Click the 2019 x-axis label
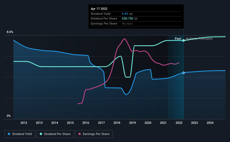The width and height of the screenshot is (230, 142). 133,123
